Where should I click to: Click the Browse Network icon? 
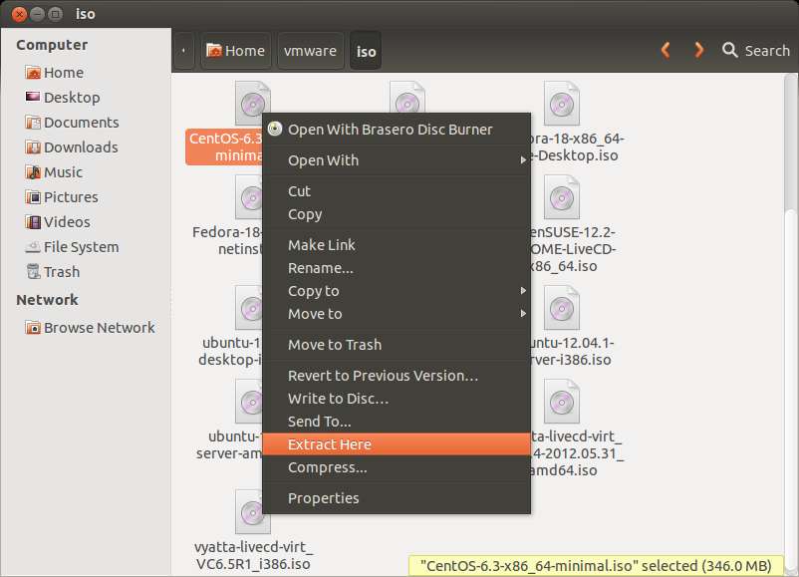(x=33, y=327)
